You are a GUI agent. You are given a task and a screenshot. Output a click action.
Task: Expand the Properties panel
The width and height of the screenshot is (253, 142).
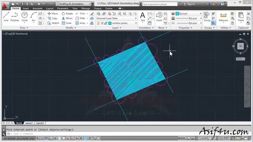(185, 28)
